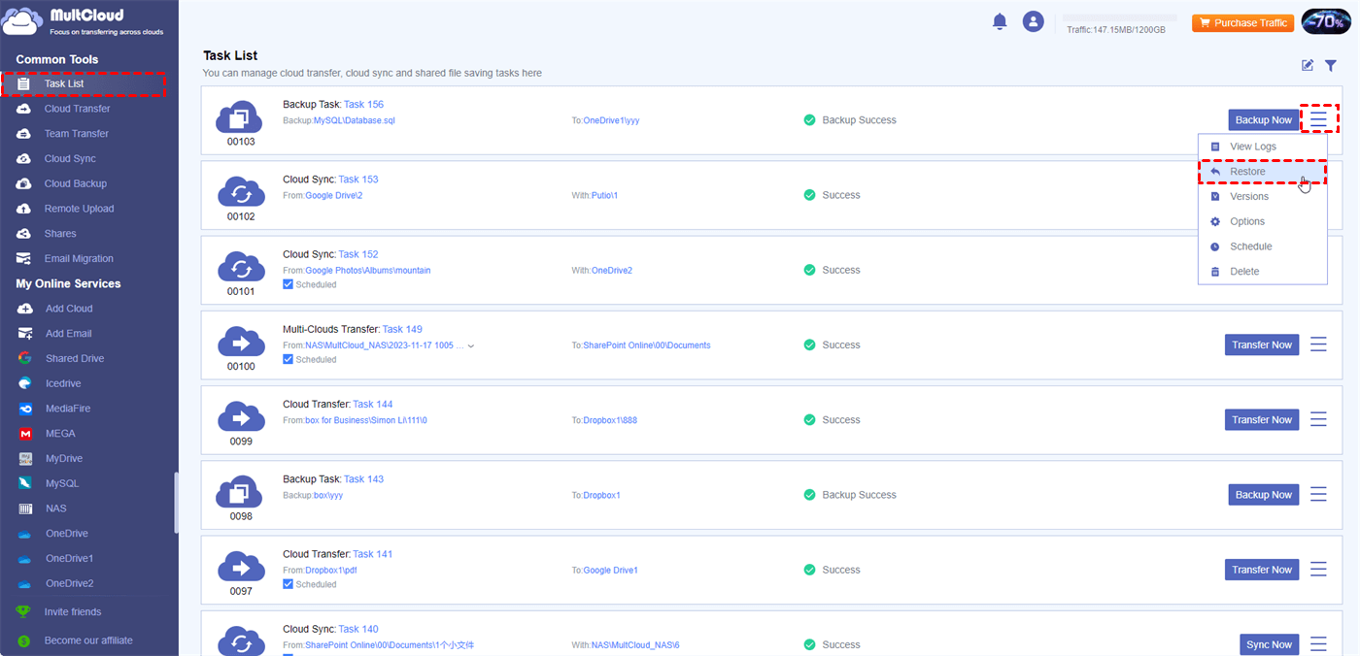Open Cloud Sync tool in sidebar
This screenshot has width=1360, height=656.
[x=69, y=158]
